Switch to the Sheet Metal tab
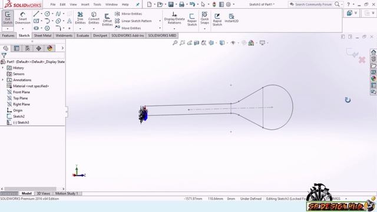Image resolution: width=377 pixels, height=212 pixels. click(x=42, y=35)
